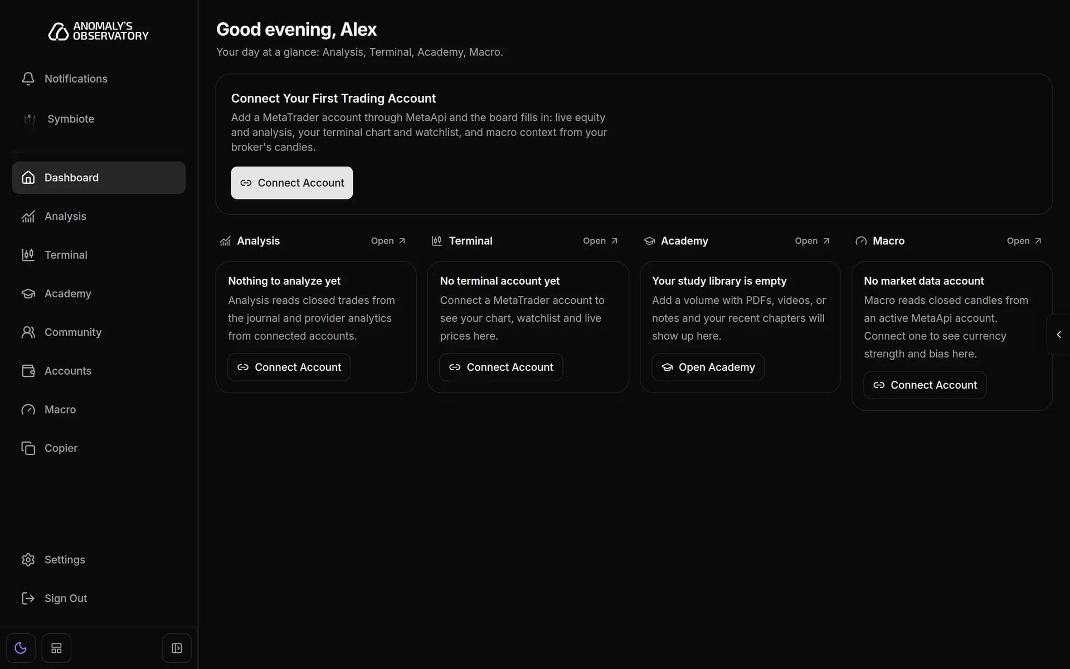The image size is (1070, 669).
Task: Click the Sign Out arrow icon
Action: 28,598
